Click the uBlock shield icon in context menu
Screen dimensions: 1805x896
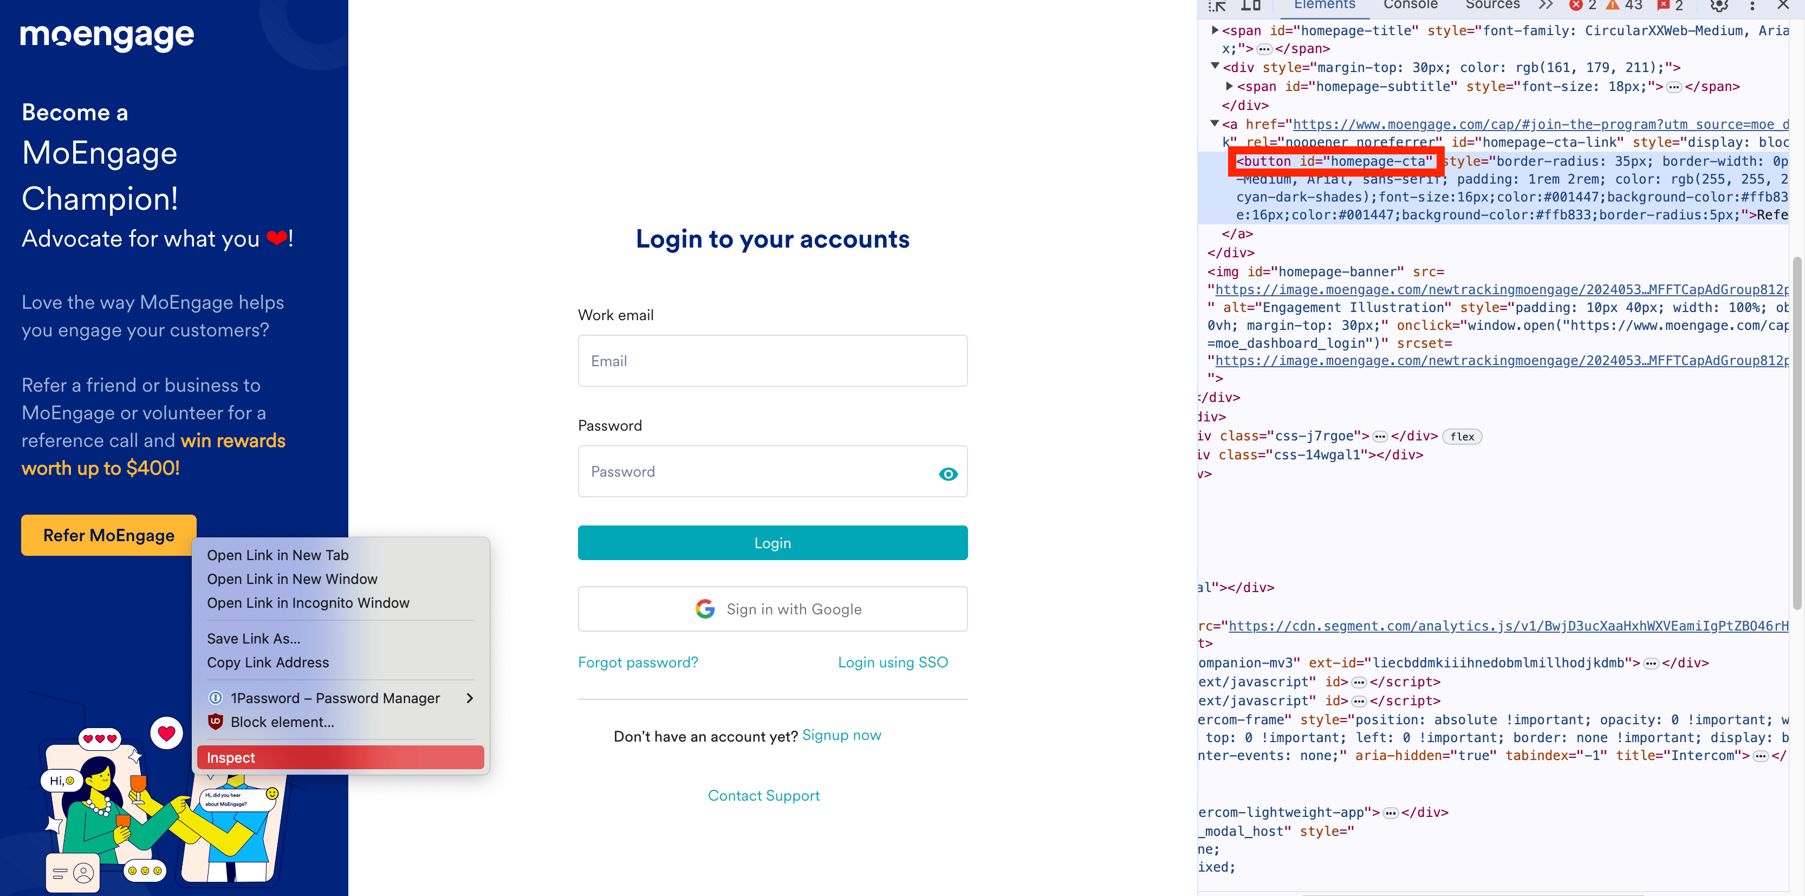coord(216,722)
